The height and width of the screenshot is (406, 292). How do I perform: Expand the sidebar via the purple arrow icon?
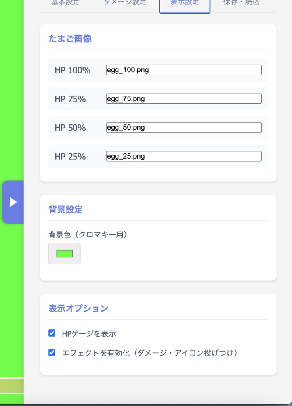click(x=13, y=202)
